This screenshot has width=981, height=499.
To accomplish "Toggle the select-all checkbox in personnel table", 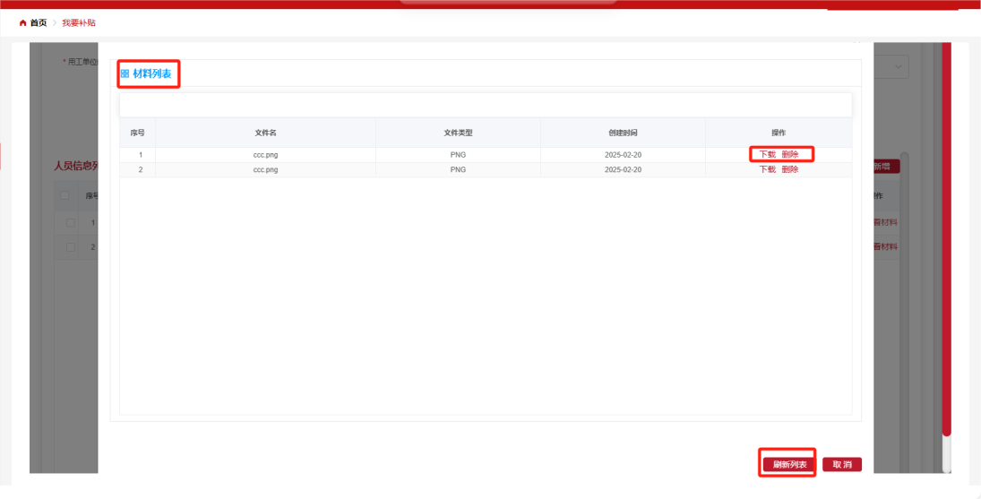I will click(65, 195).
